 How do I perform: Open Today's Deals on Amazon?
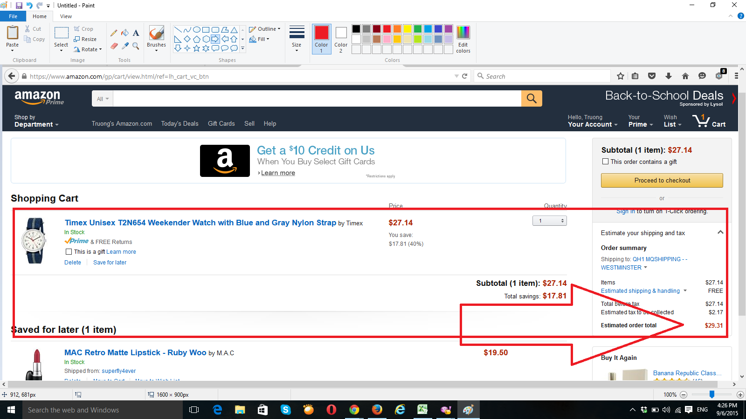[x=180, y=123]
